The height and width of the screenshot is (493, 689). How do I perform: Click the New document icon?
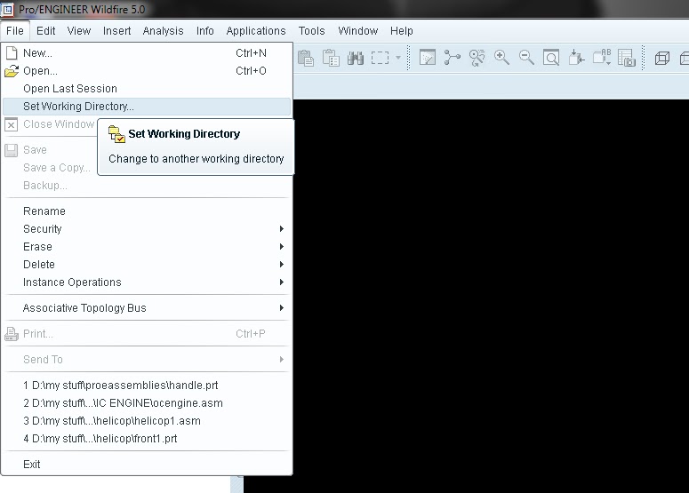[x=12, y=53]
